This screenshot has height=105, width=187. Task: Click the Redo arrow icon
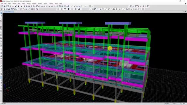click(x=13, y=6)
